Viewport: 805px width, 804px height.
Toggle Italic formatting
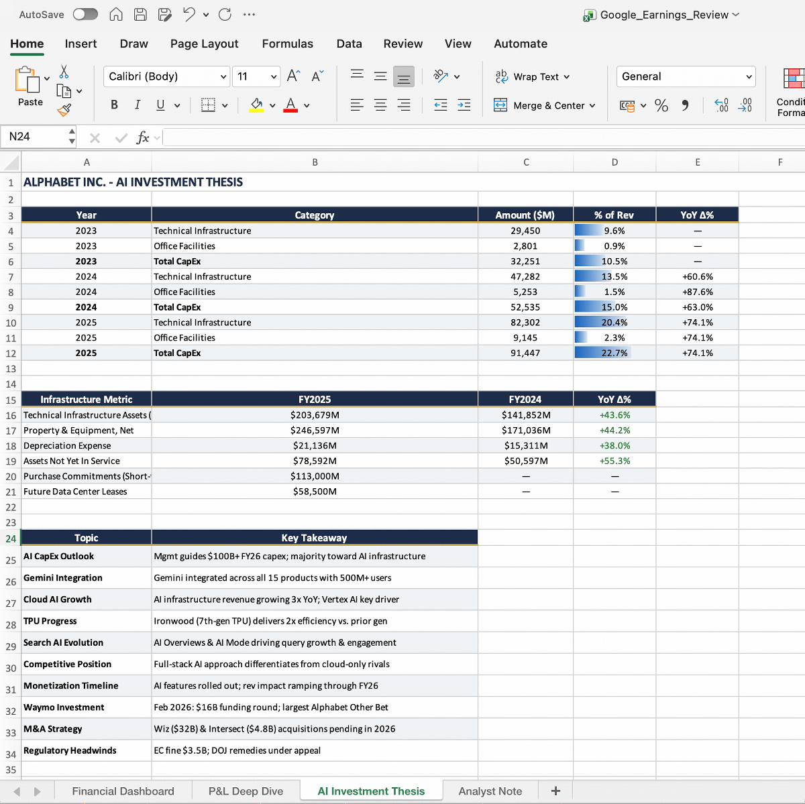coord(138,105)
